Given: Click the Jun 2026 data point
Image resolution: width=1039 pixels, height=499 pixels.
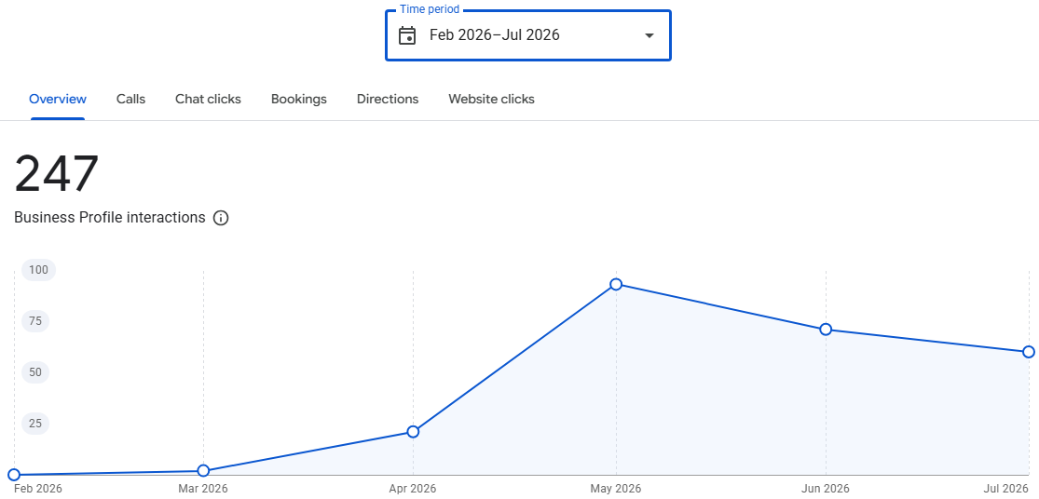Looking at the screenshot, I should pyautogui.click(x=826, y=329).
